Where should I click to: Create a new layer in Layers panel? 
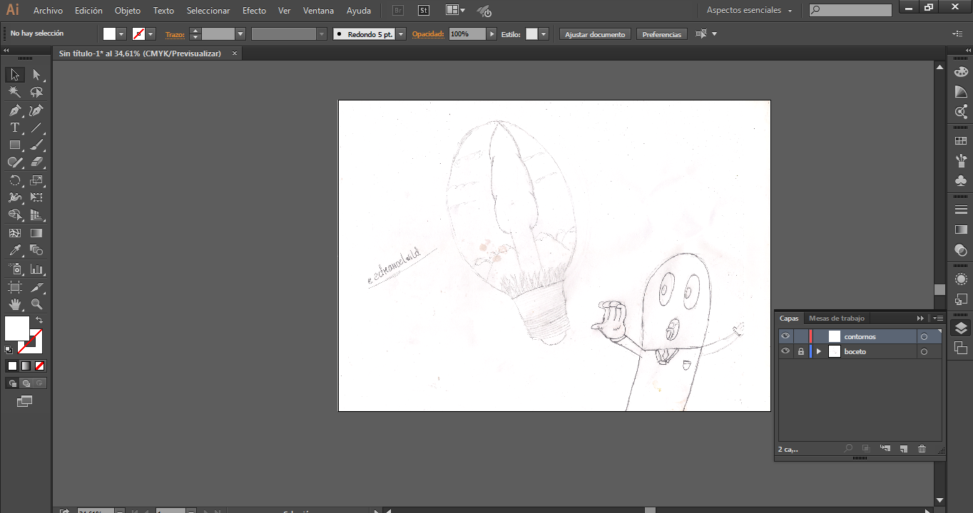903,449
